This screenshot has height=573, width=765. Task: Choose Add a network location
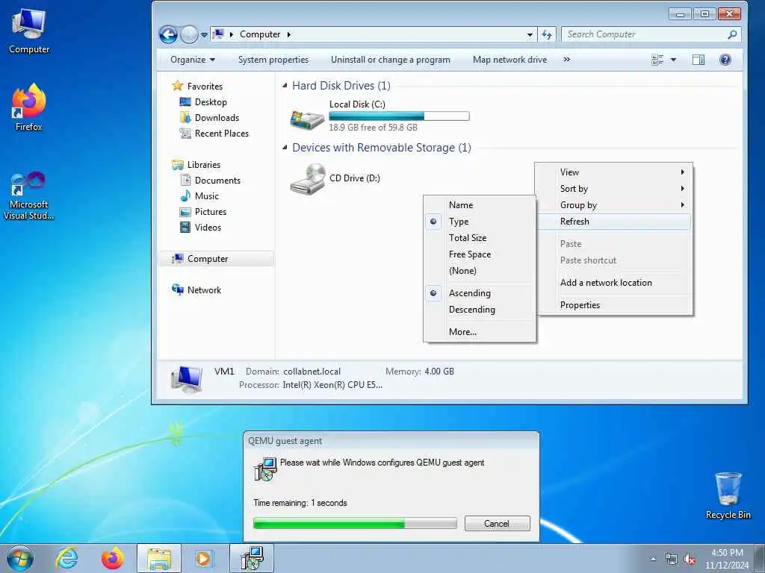pyautogui.click(x=614, y=283)
